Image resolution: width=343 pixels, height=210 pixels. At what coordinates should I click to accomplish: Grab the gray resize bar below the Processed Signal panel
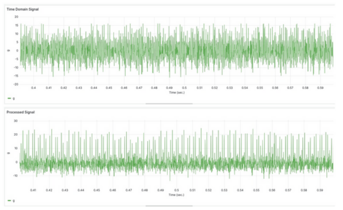pos(168,206)
